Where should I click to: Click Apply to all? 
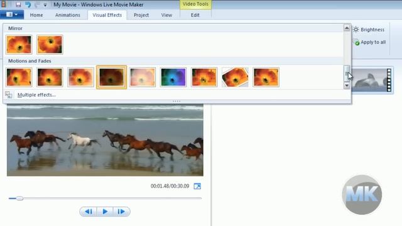coord(370,42)
